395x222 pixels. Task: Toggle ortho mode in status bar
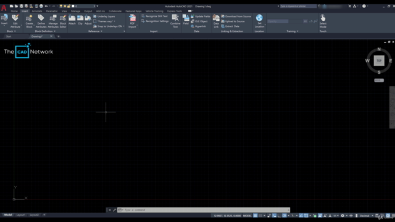coord(279,216)
